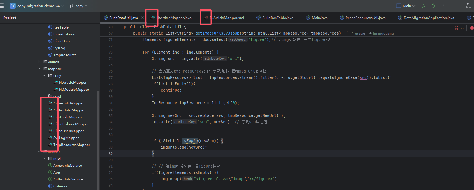474x190 pixels.
Task: Click the inspection warnings indicator showing 65
Action: pyautogui.click(x=459, y=28)
